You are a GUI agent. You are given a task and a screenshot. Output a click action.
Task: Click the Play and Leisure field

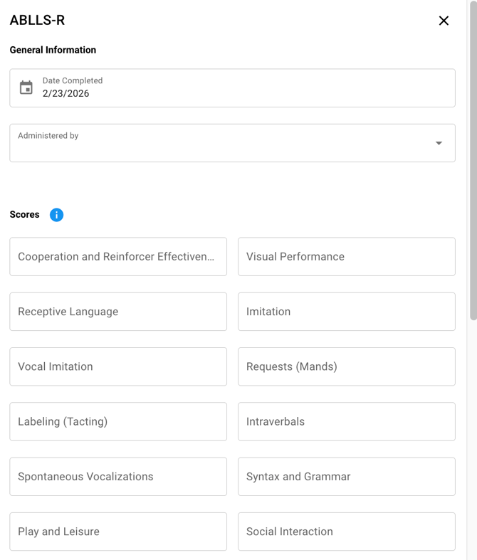118,532
